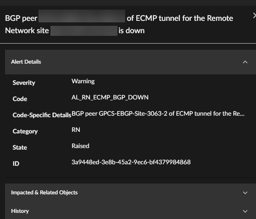Click the Code-Specific Details field label
Screen dimensions: 256x219
coord(42,115)
